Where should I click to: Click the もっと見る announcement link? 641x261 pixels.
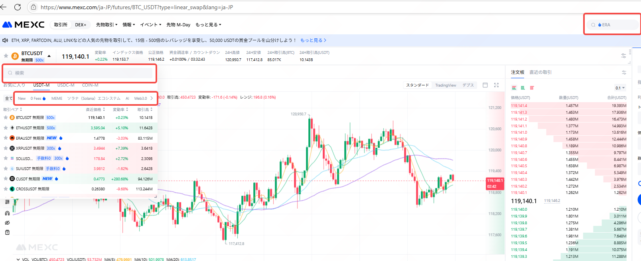313,40
